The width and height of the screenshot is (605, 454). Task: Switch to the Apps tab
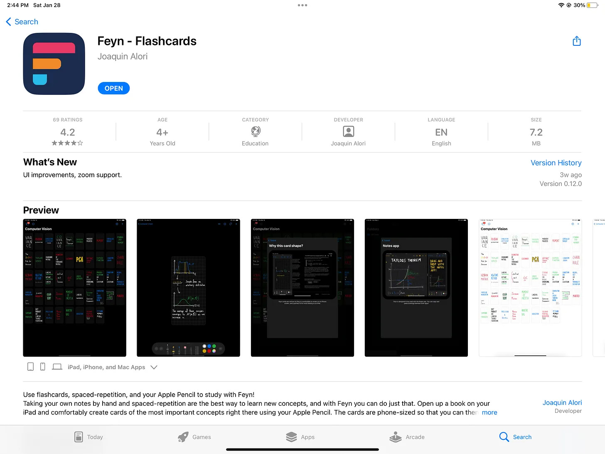pyautogui.click(x=300, y=437)
